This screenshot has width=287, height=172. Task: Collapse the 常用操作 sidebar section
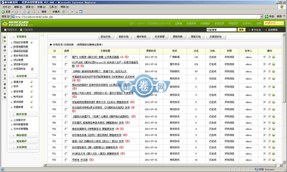click(24, 37)
